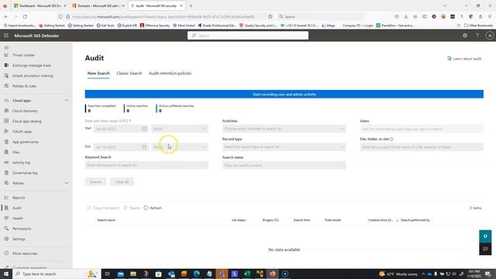Click the Audit icon in sidebar

pyautogui.click(x=6, y=208)
